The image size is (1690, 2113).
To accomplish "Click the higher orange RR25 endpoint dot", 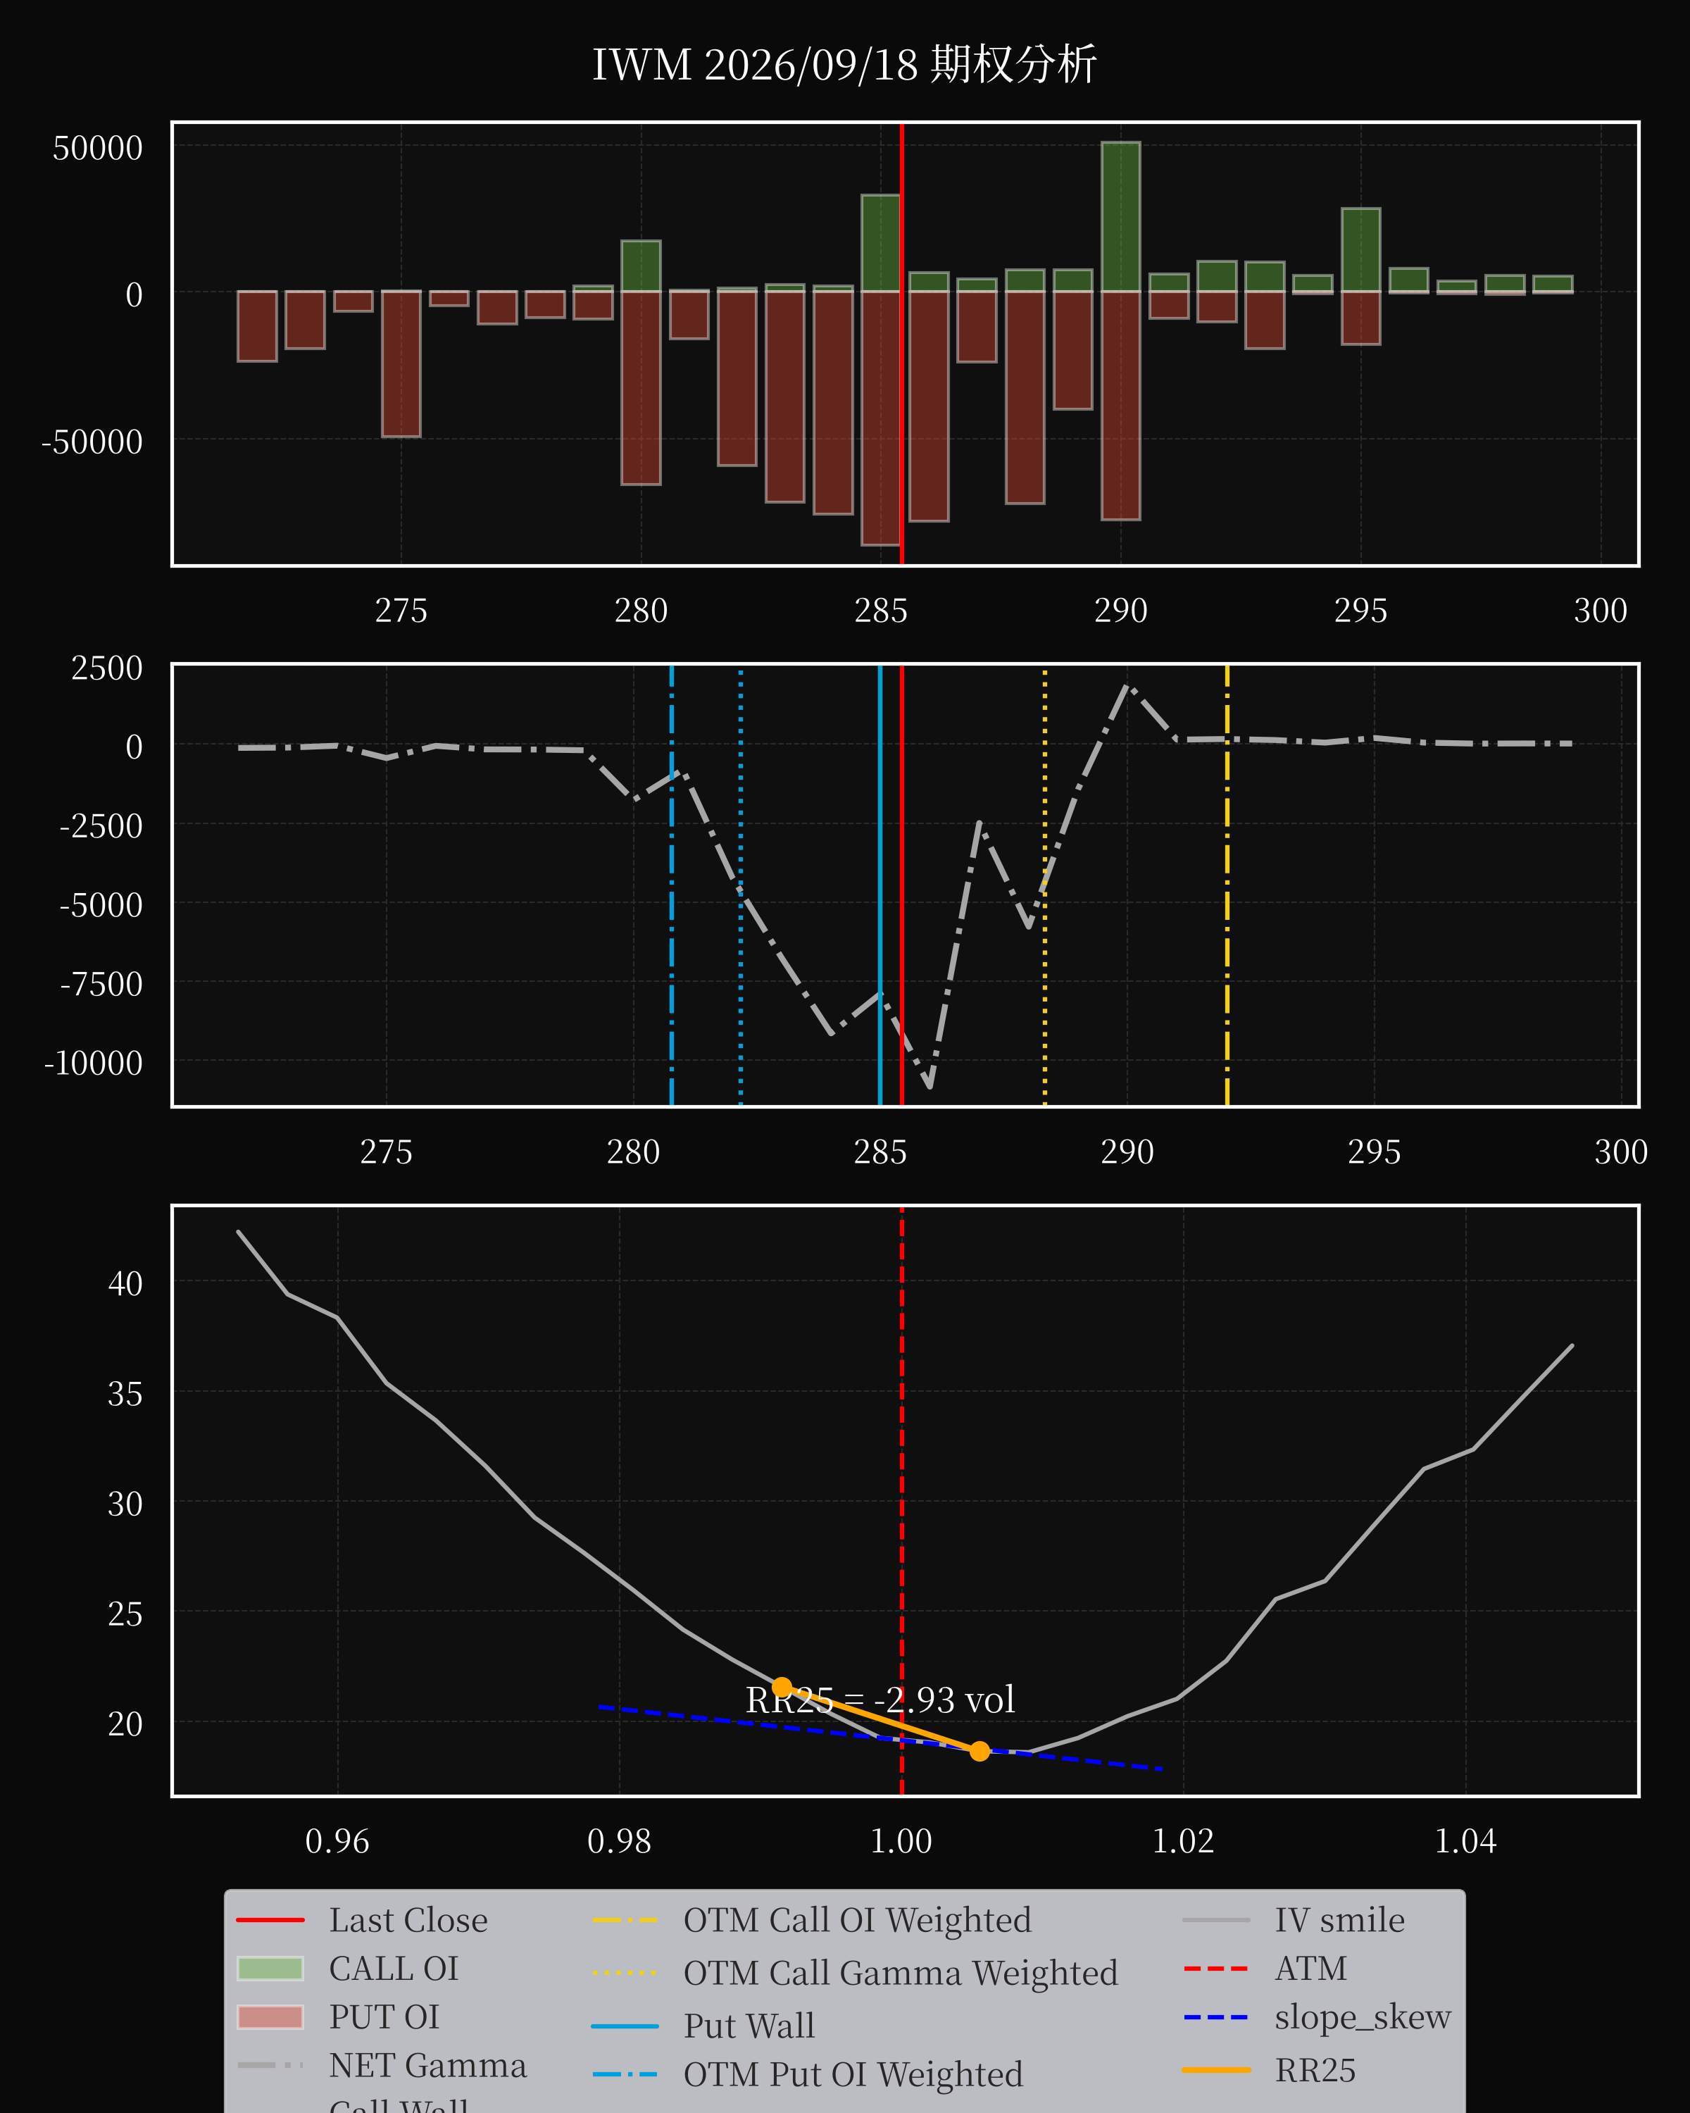I will click(782, 1687).
